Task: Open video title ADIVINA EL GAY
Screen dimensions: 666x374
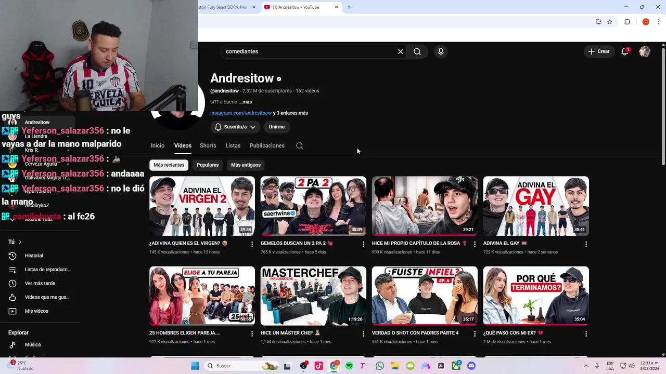Action: pyautogui.click(x=505, y=243)
